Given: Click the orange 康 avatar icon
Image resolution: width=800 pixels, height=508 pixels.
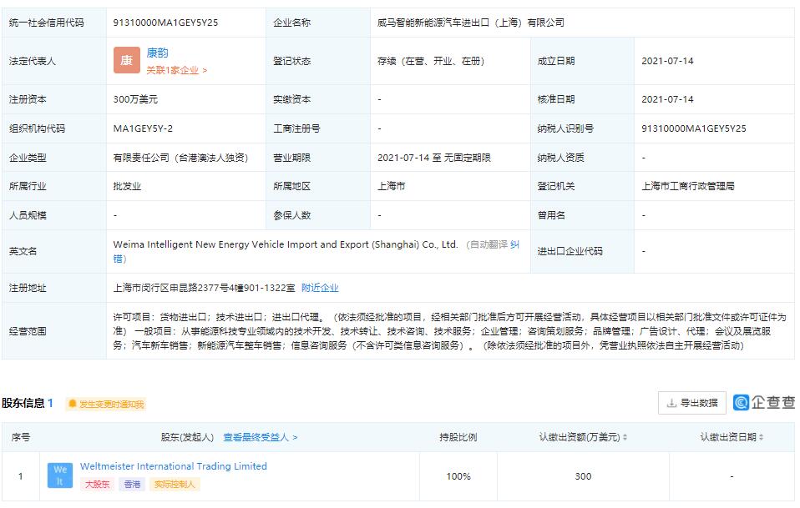Looking at the screenshot, I should [126, 60].
